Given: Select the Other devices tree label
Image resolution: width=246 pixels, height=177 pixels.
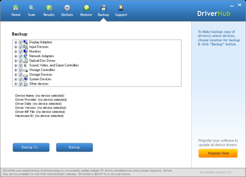Looking at the screenshot, I should coord(39,84).
